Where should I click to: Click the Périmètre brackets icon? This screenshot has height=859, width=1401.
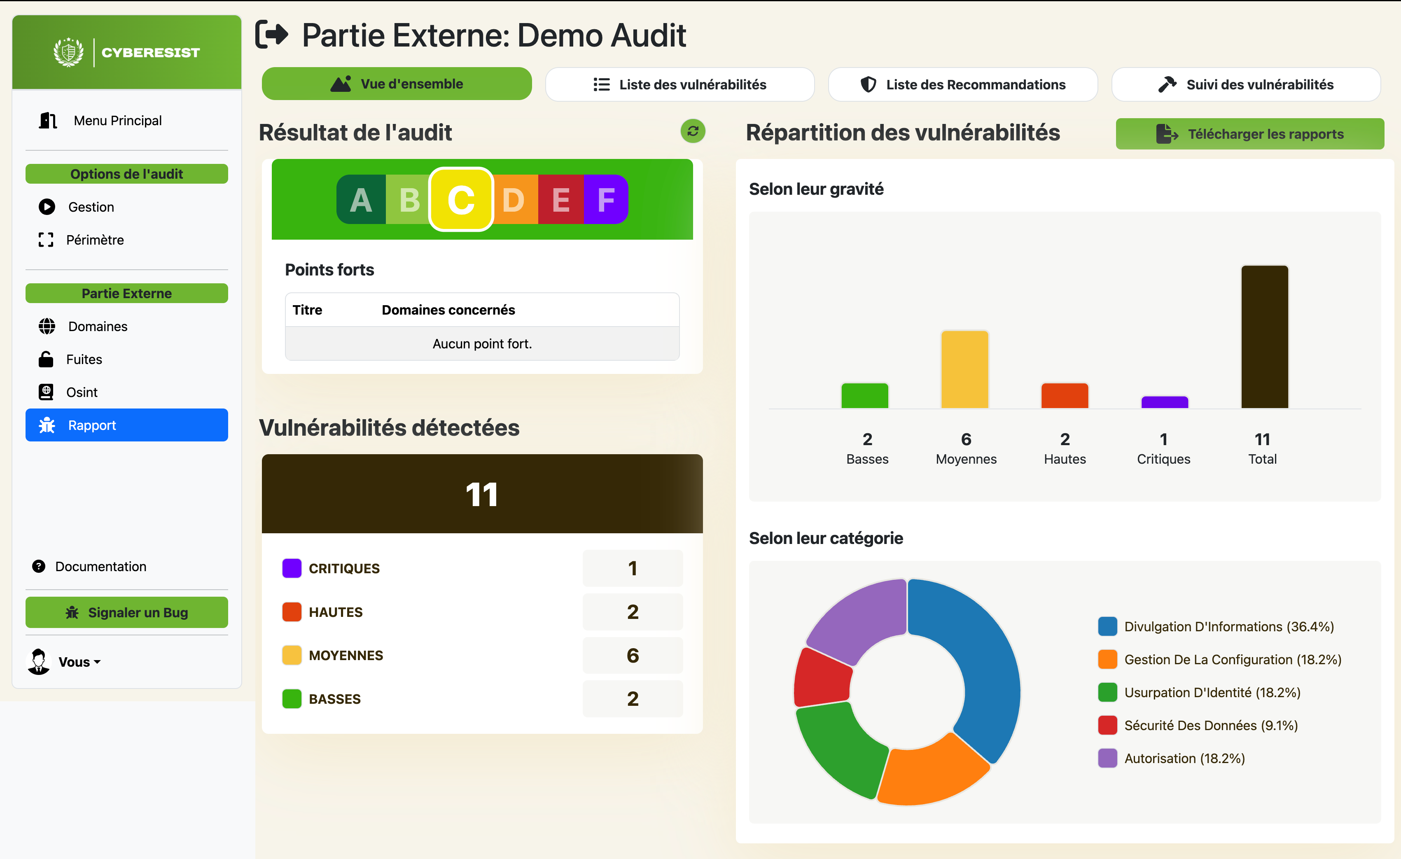[45, 240]
